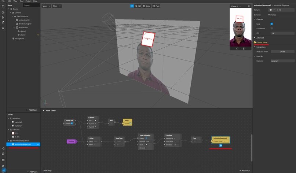
Task: Toggle Enabled checkbox on Screen Tap patch
Action: [x=72, y=124]
